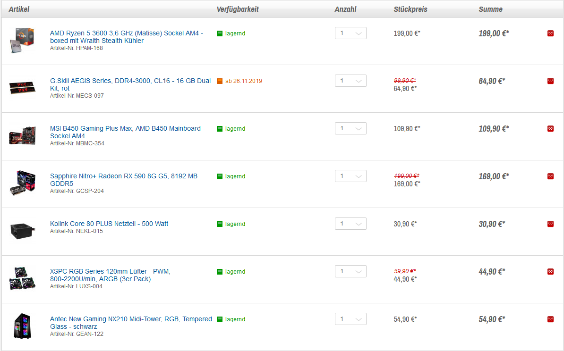Screen dimensions: 564x351
Task: Click the 64,90 € sum for G.Skill RAM
Action: [x=492, y=81]
